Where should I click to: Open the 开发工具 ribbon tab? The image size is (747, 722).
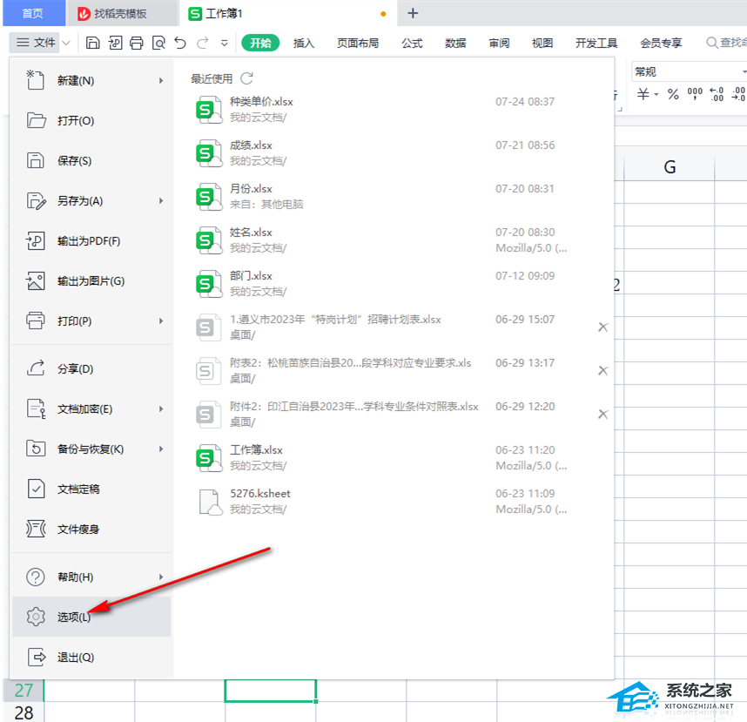(596, 43)
